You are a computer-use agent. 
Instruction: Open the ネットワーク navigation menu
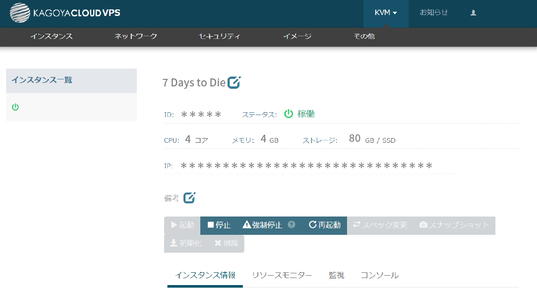(x=136, y=36)
